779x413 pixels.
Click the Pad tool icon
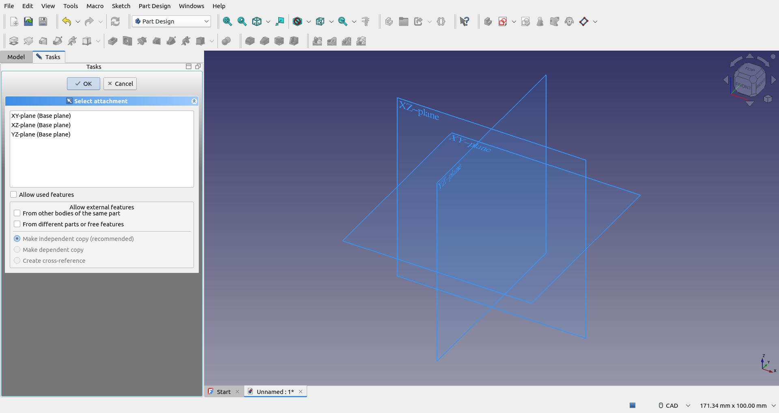[x=14, y=41]
